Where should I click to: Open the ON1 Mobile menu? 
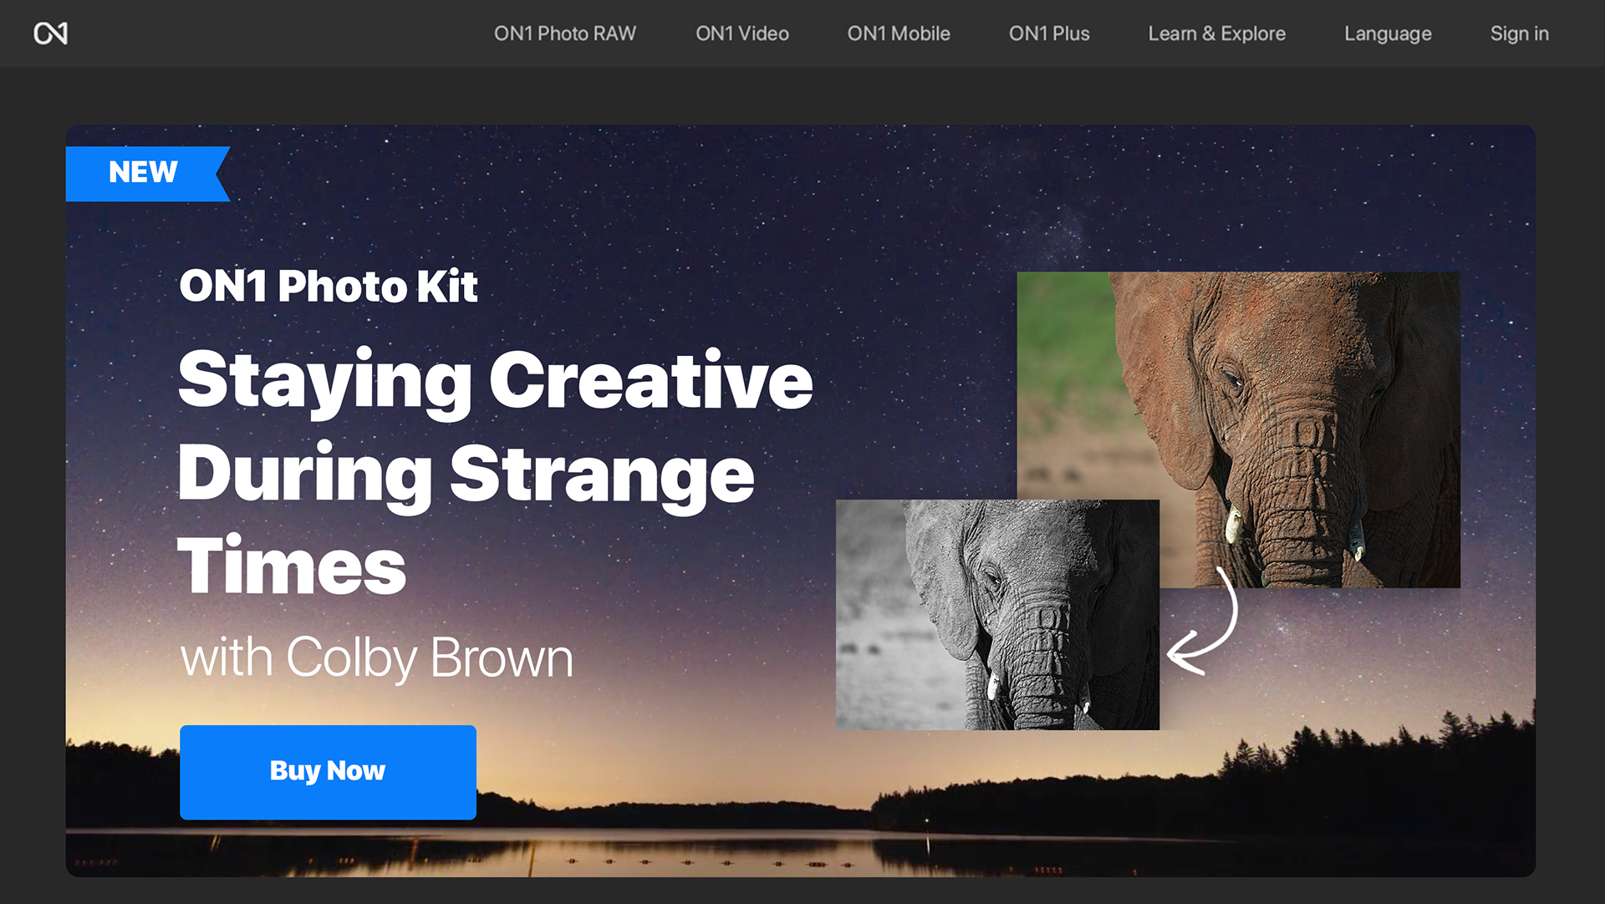[899, 33]
